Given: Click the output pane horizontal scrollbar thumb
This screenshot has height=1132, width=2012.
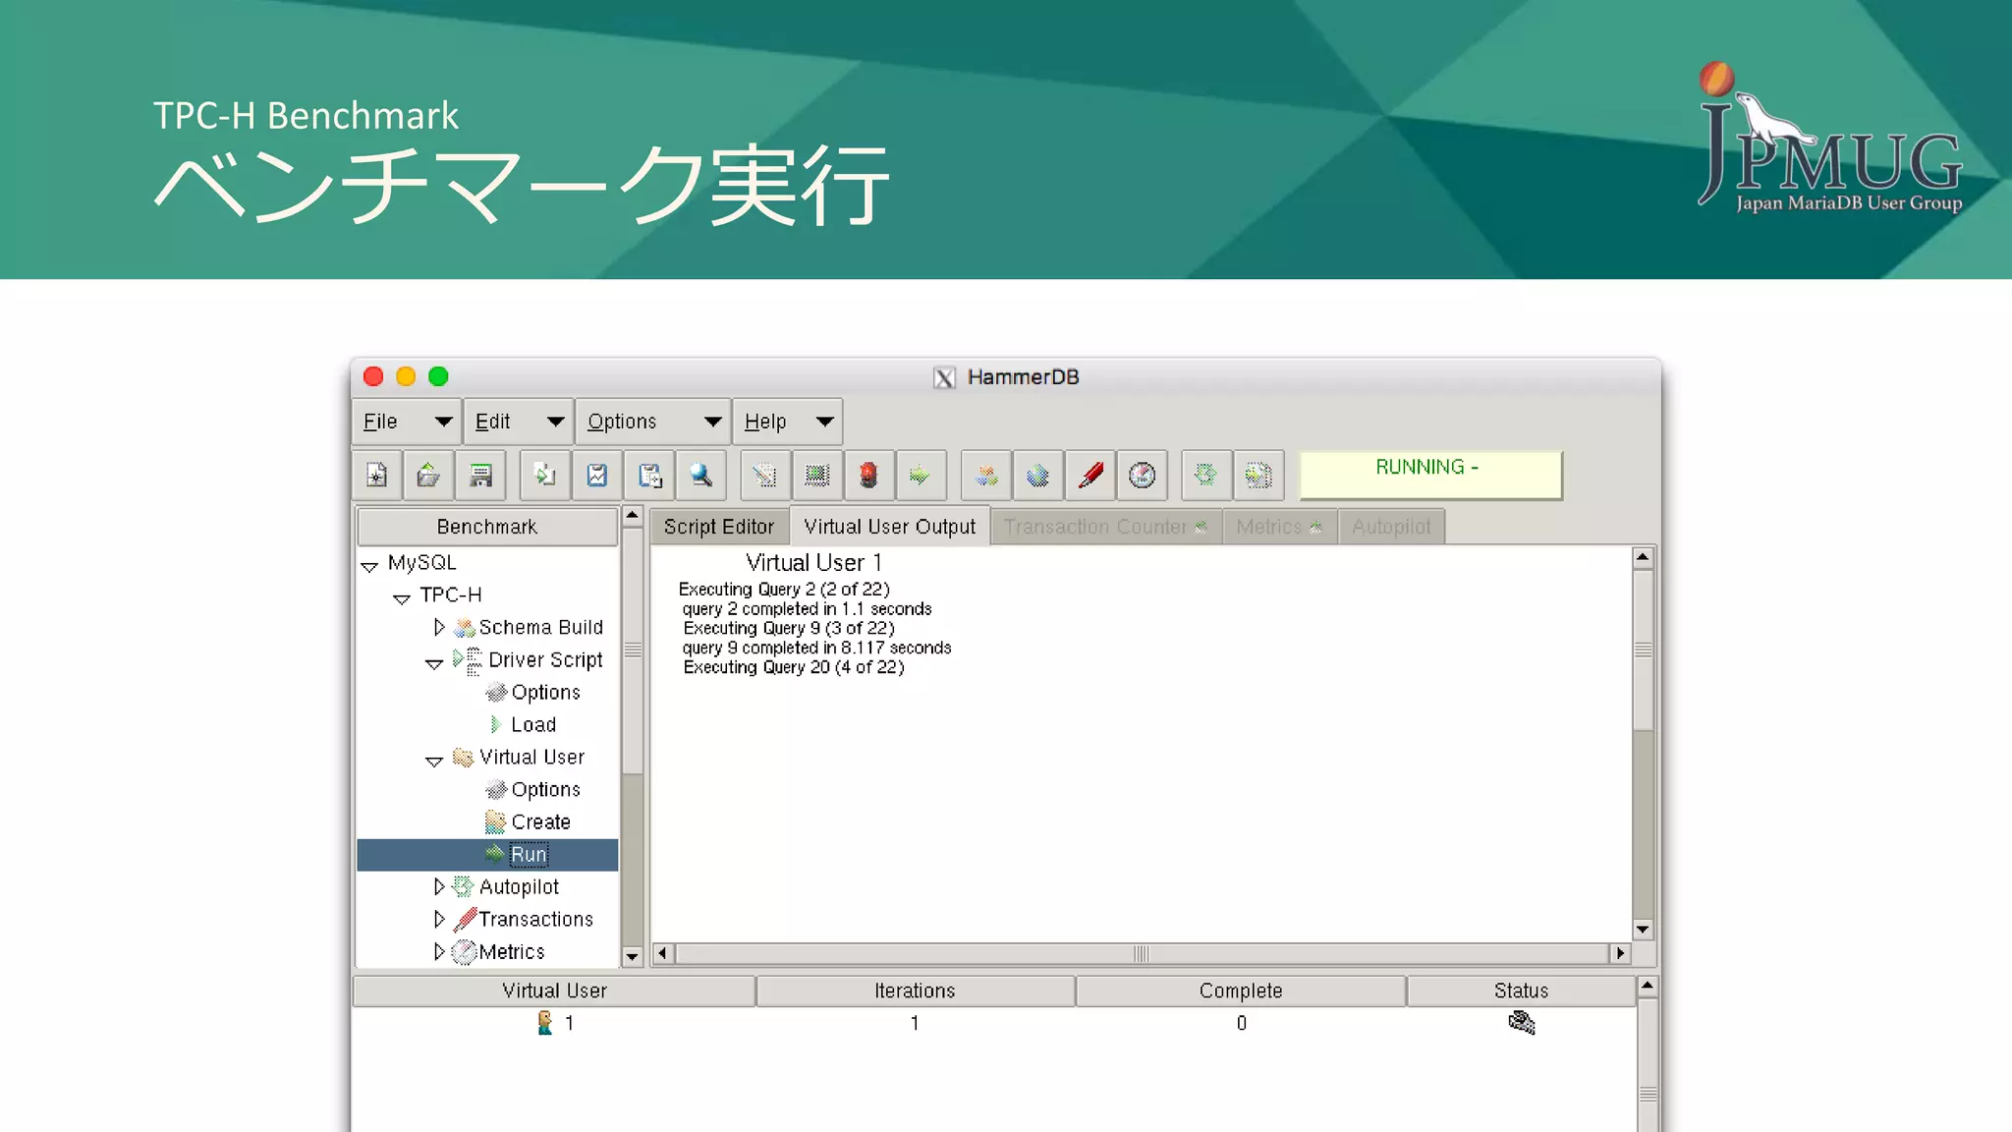Looking at the screenshot, I should tap(1141, 953).
